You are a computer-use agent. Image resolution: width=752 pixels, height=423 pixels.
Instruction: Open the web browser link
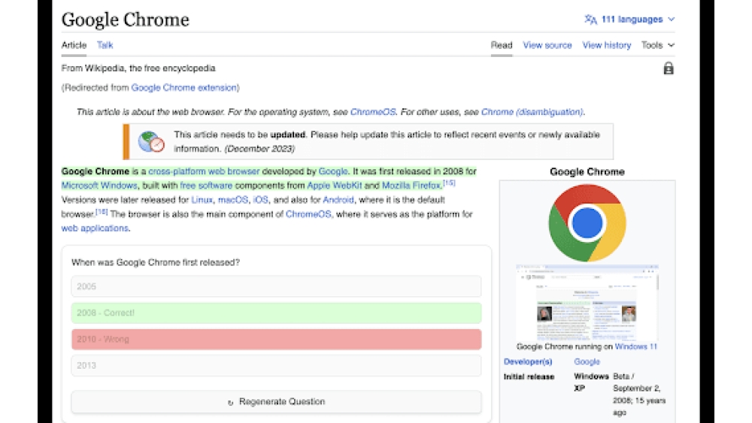[234, 171]
